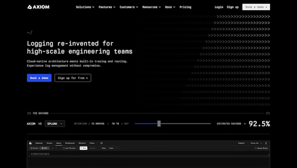
Task: Click the user profile icon
Action: click(266, 143)
